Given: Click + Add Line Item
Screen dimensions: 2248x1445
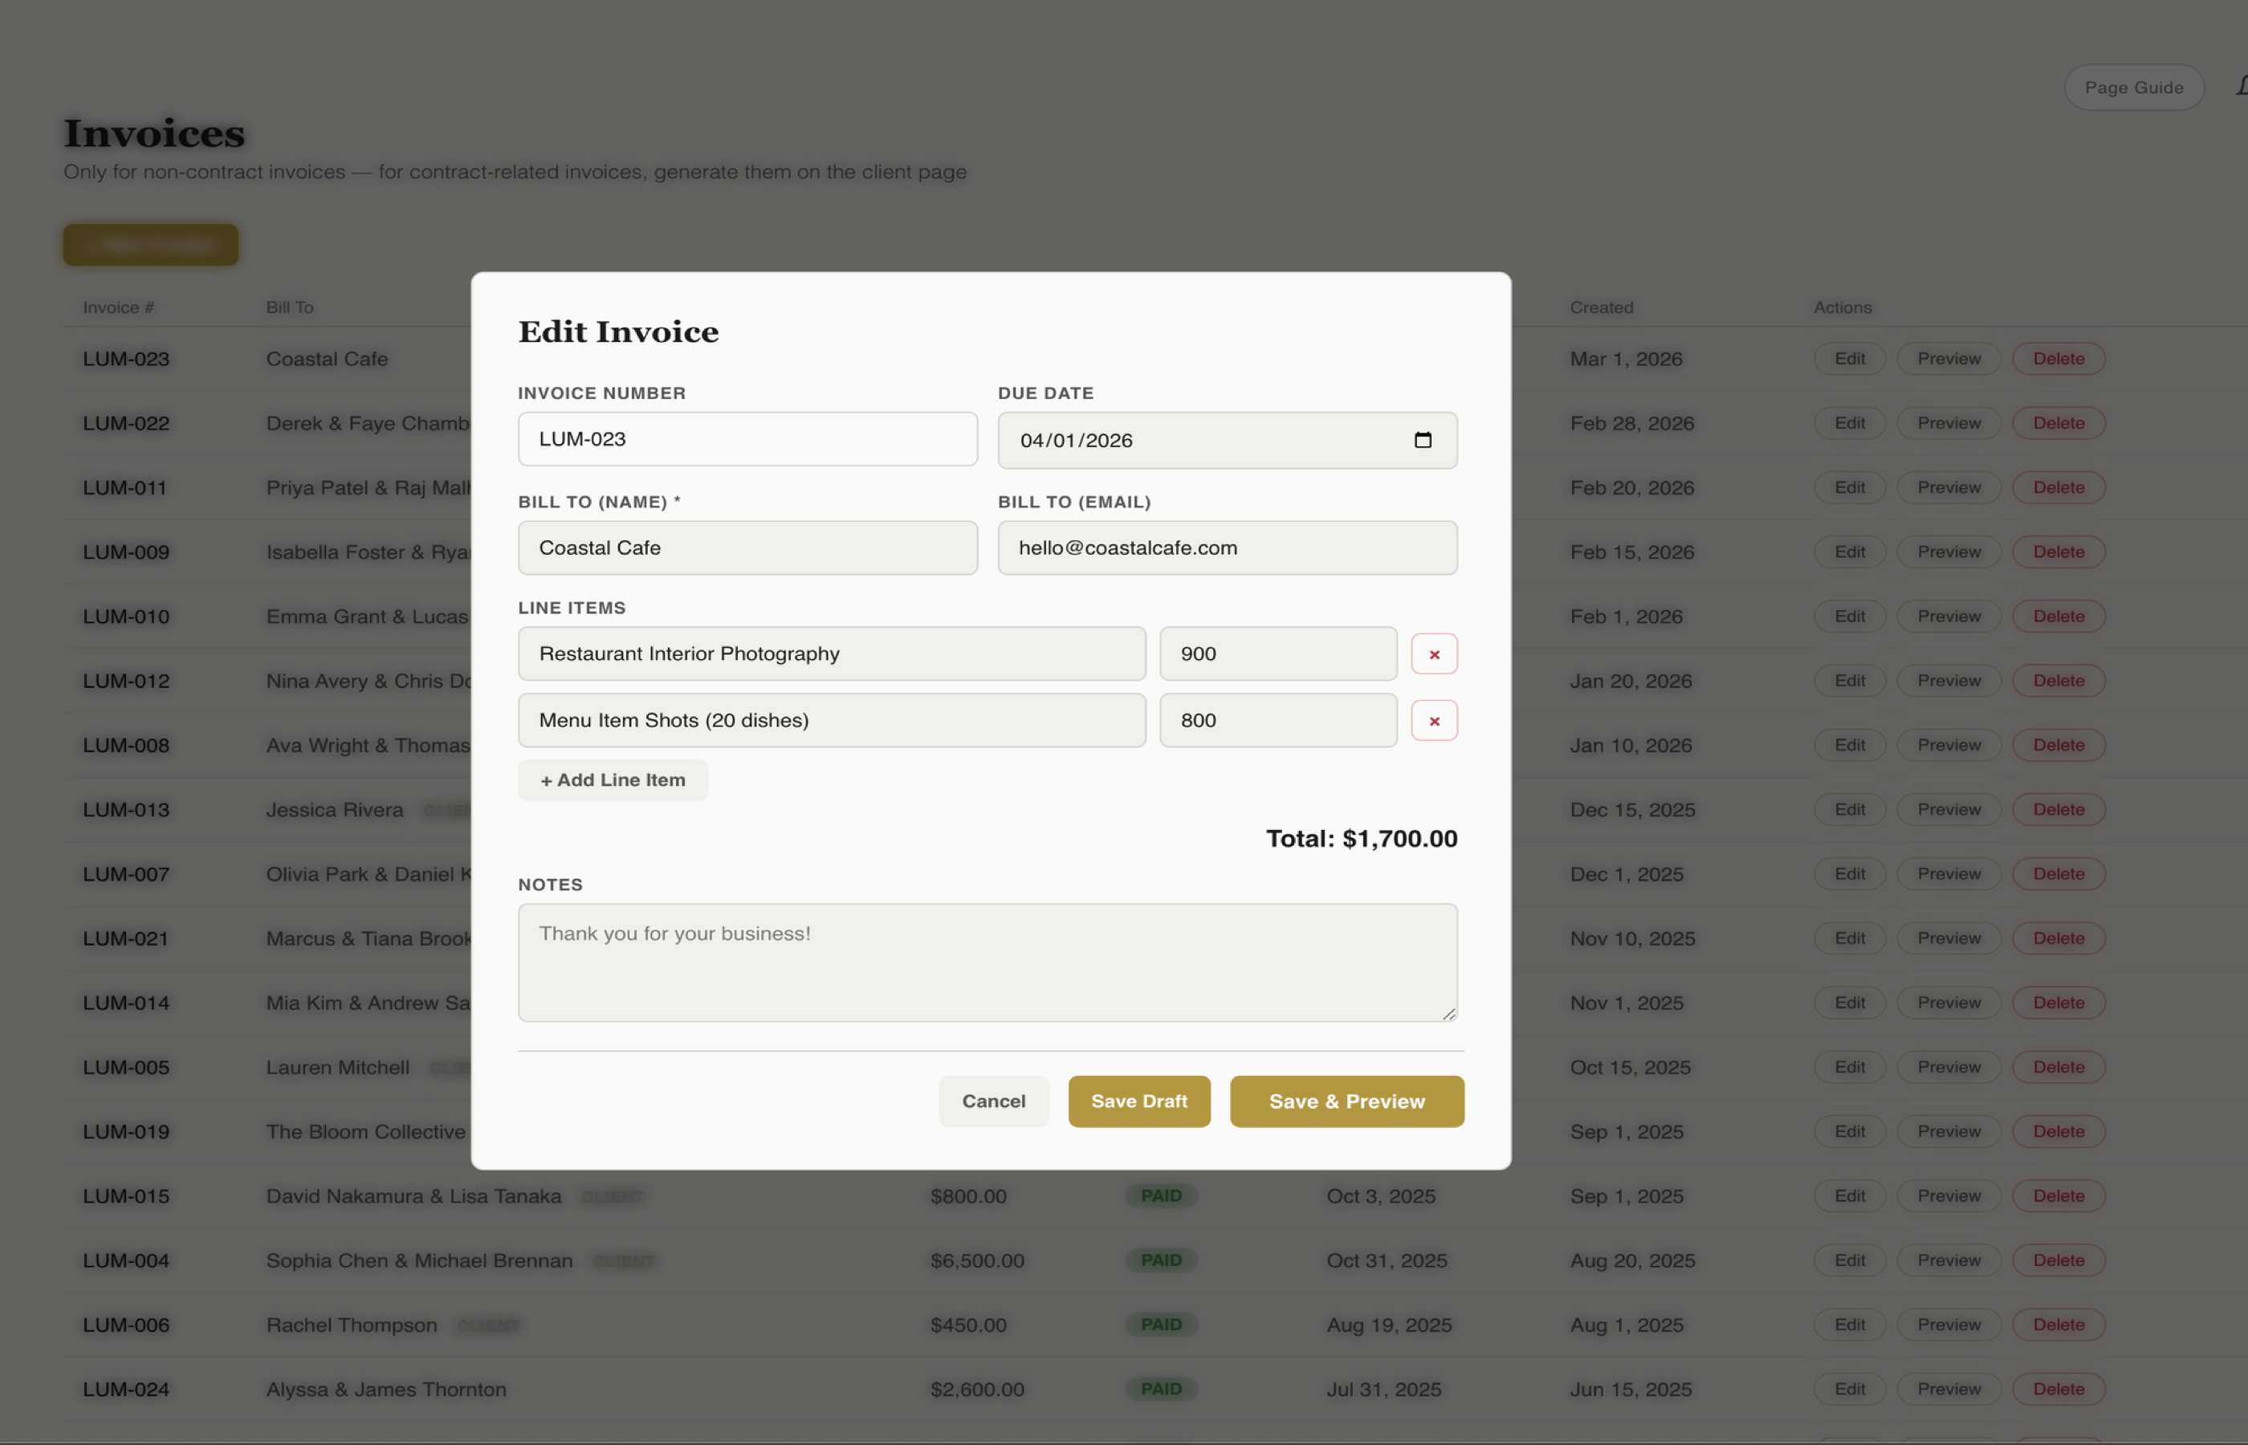Looking at the screenshot, I should (612, 779).
